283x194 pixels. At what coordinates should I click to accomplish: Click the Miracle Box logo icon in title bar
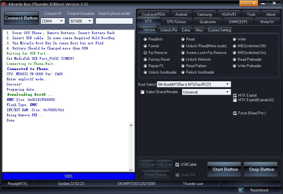(4, 4)
